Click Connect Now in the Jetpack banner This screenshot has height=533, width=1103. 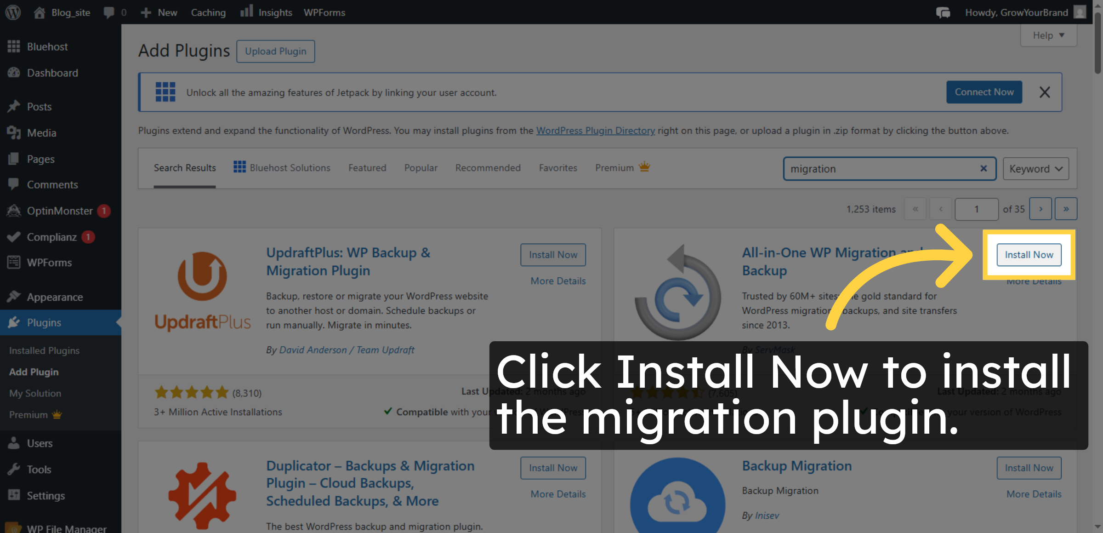pos(984,92)
